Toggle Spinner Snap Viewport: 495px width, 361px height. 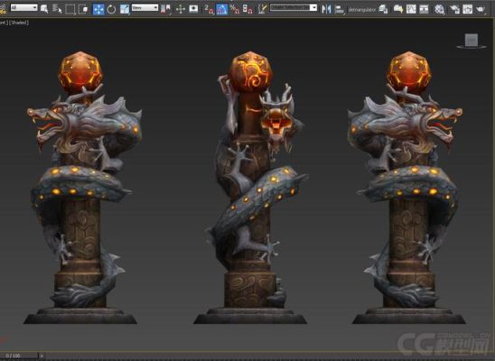[247, 9]
